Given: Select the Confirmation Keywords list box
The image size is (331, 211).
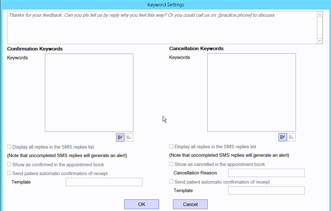Looking at the screenshot, I should click(x=89, y=93).
